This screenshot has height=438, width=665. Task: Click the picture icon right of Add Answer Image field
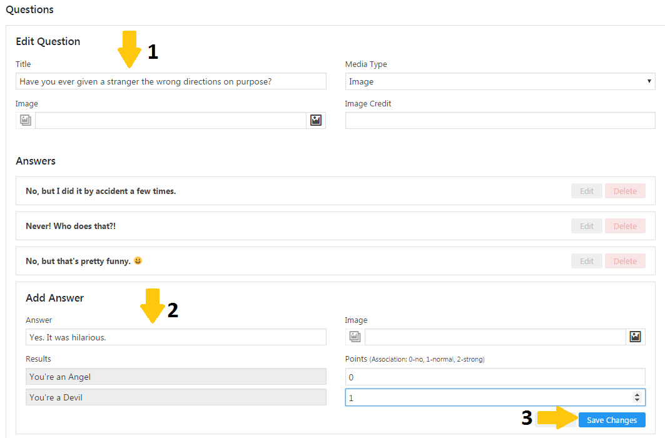636,337
